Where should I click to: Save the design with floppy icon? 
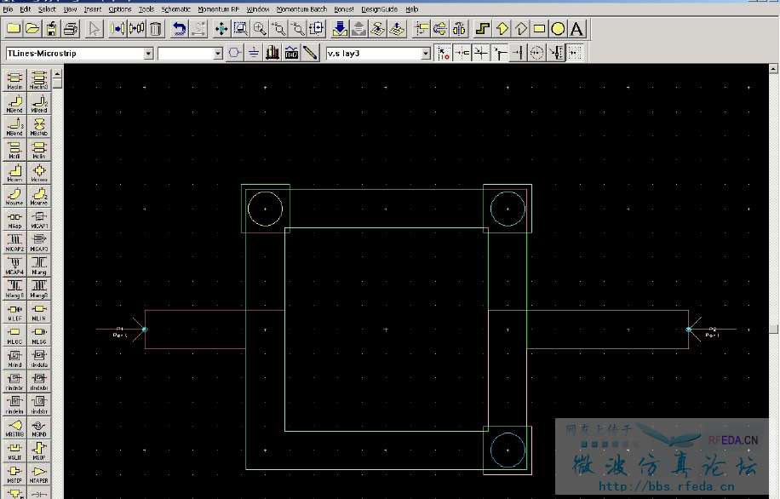pyautogui.click(x=52, y=29)
